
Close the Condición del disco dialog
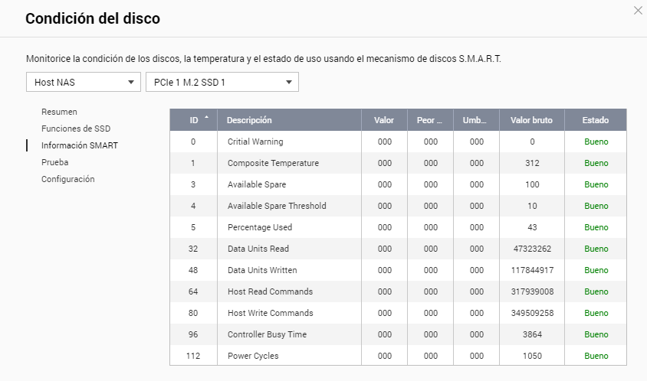[x=638, y=11]
